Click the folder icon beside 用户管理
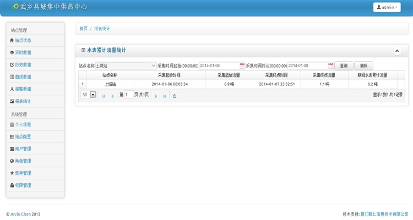 [x=12, y=148]
